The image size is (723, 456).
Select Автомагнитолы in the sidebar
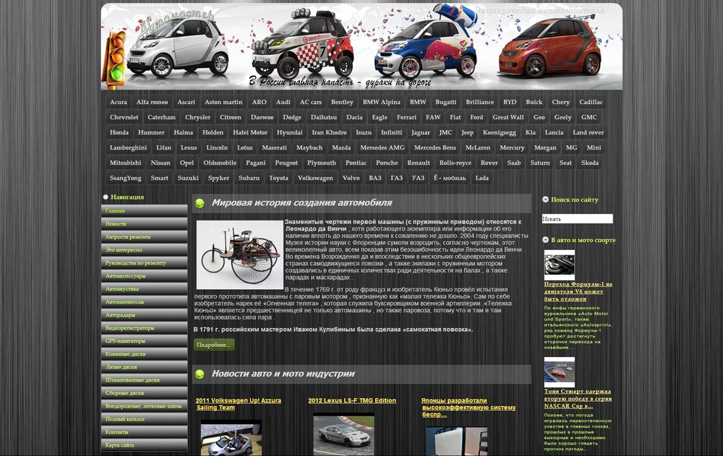pyautogui.click(x=145, y=302)
